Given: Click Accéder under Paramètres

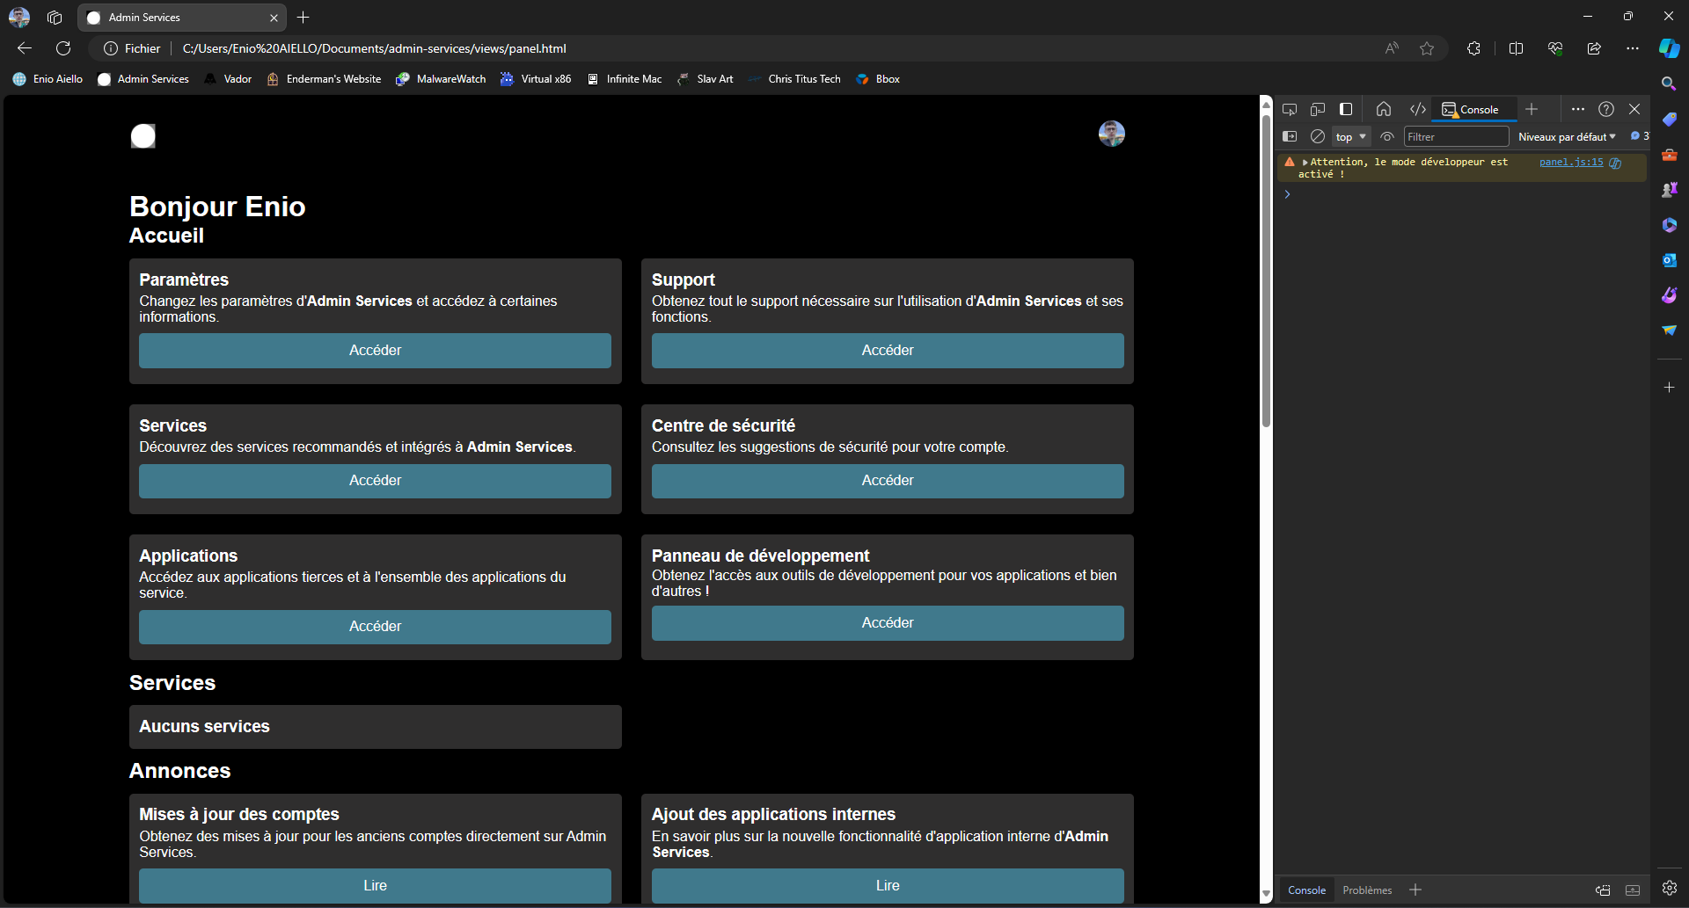Looking at the screenshot, I should (375, 350).
